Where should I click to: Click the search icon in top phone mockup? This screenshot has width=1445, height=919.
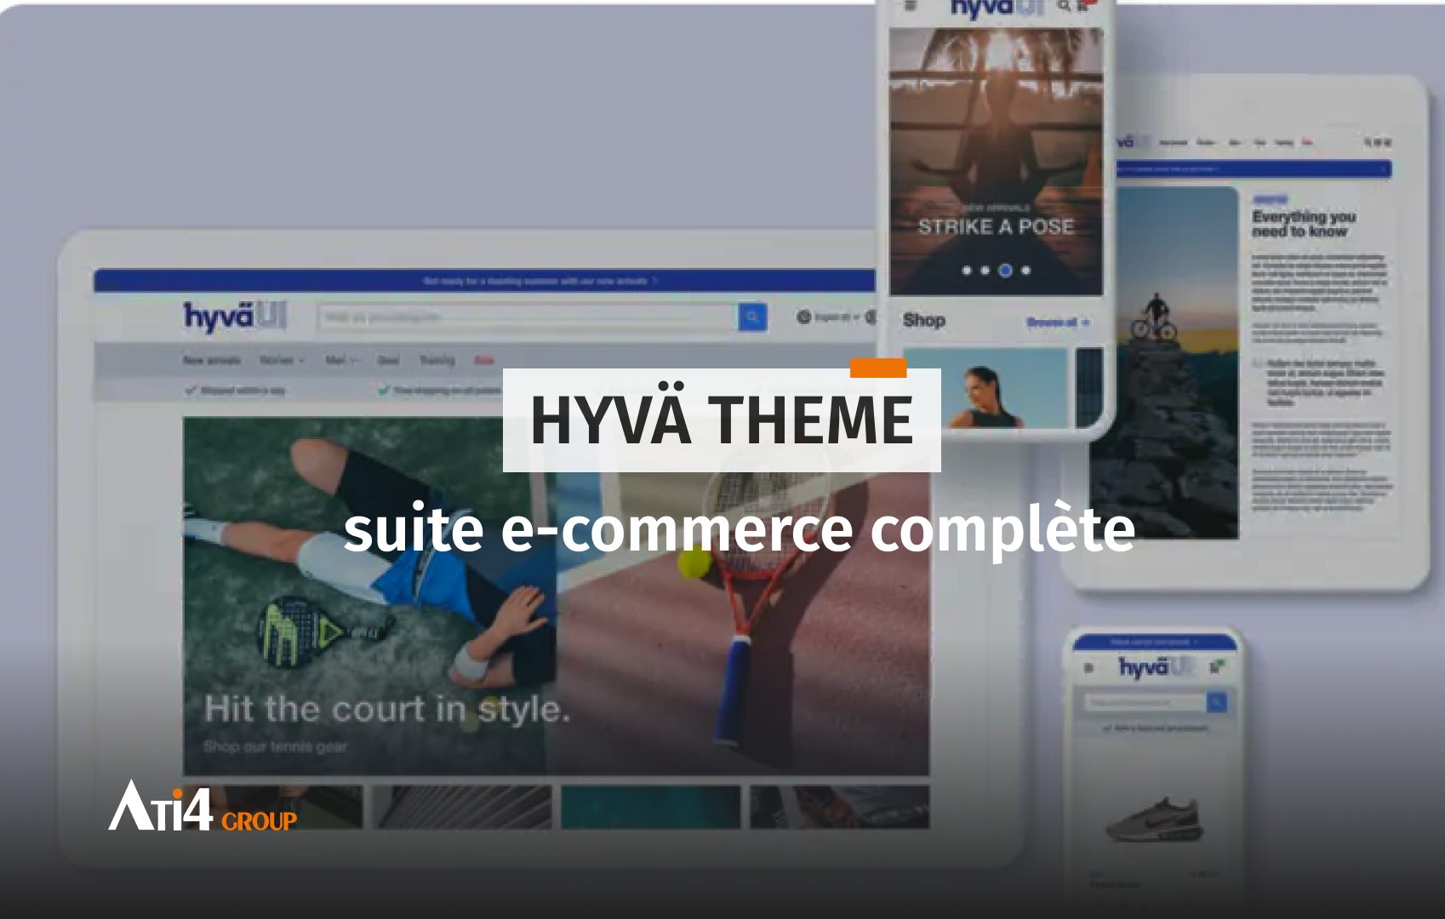(x=1064, y=6)
